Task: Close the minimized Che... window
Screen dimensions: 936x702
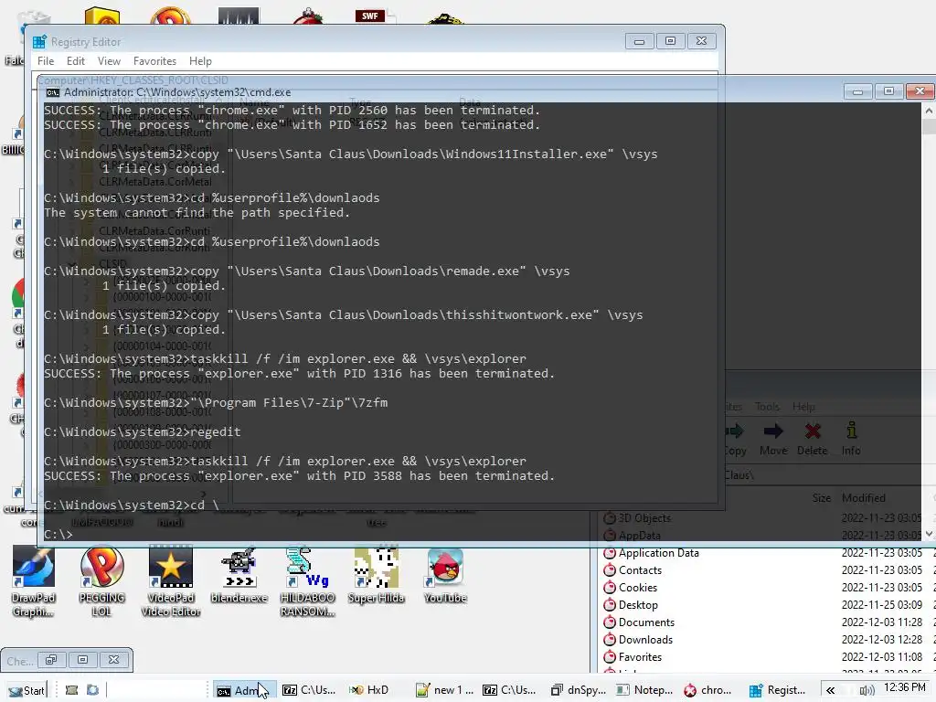Action: pyautogui.click(x=113, y=660)
